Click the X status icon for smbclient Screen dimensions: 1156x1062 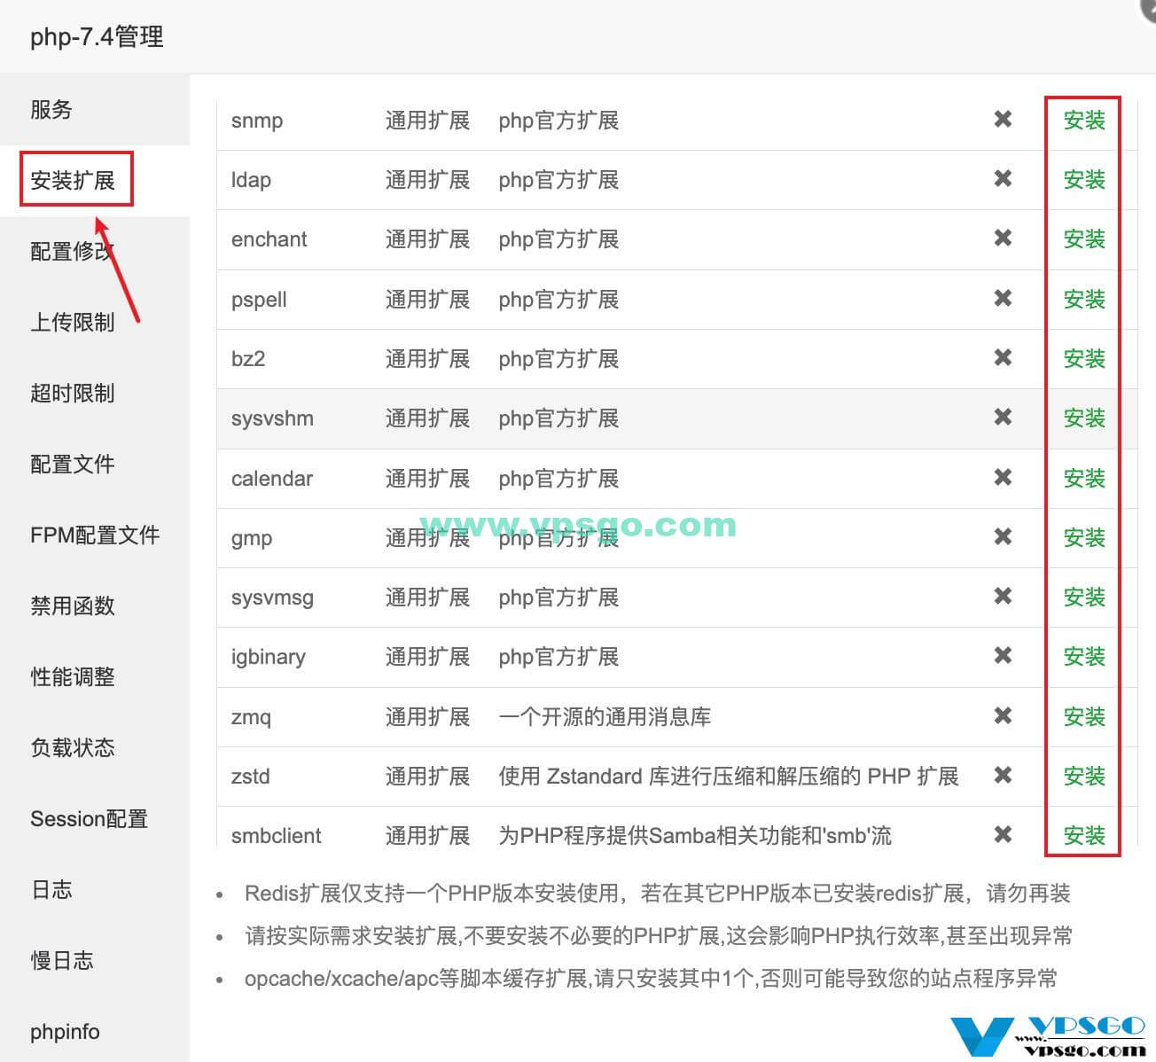(x=1003, y=834)
